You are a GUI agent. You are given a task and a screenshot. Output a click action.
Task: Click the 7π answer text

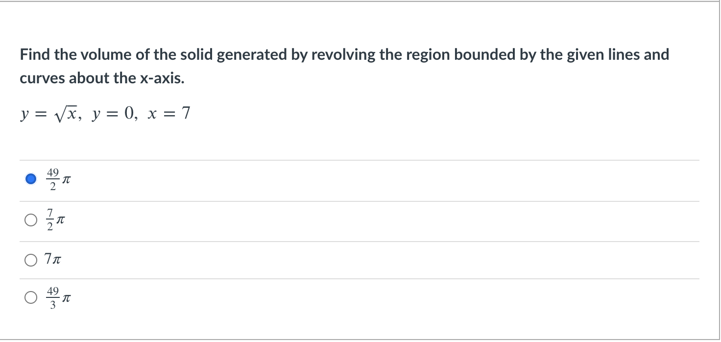[x=52, y=260]
